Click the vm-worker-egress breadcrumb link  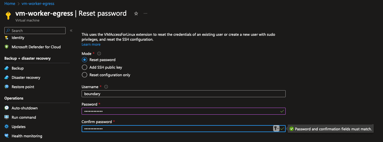pyautogui.click(x=38, y=3)
